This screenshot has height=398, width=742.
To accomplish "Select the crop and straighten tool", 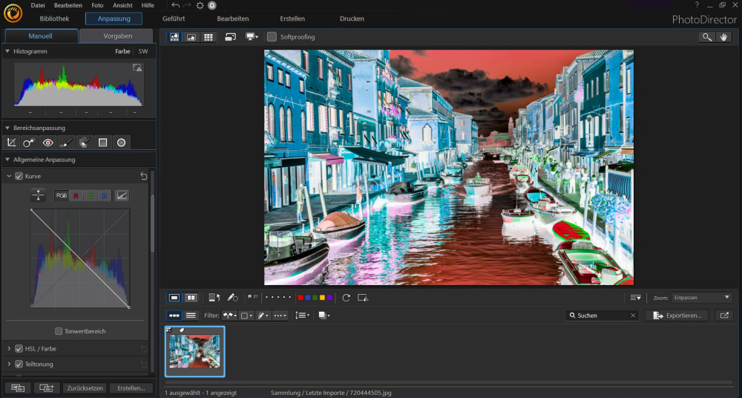I will pyautogui.click(x=11, y=142).
